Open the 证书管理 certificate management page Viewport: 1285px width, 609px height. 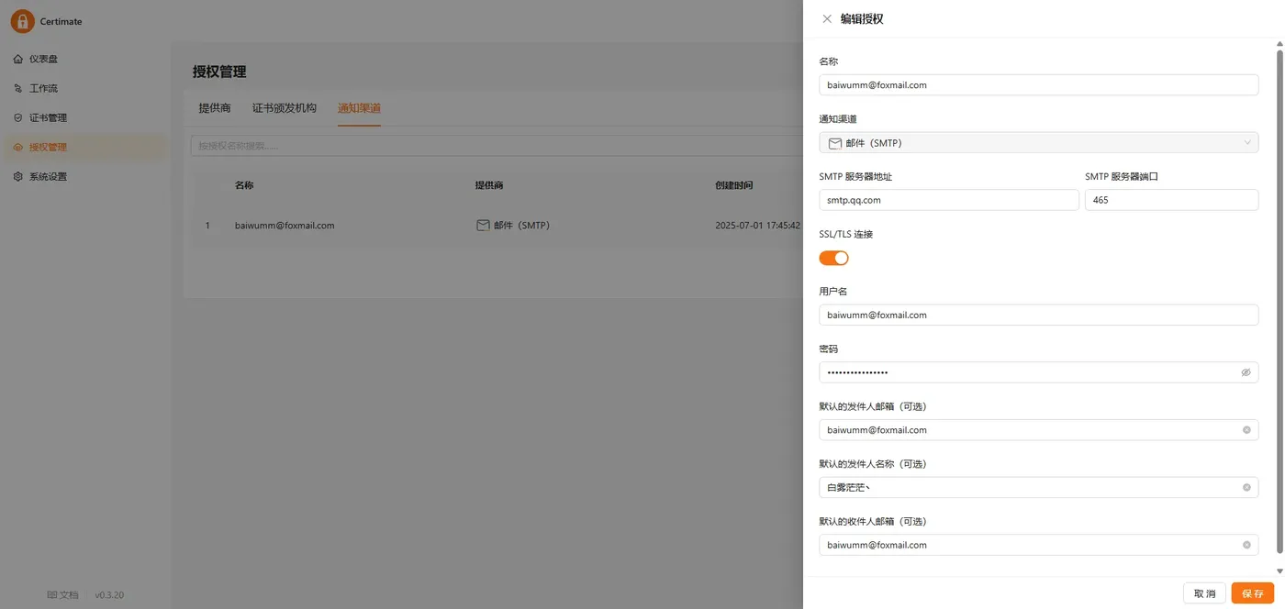point(85,117)
